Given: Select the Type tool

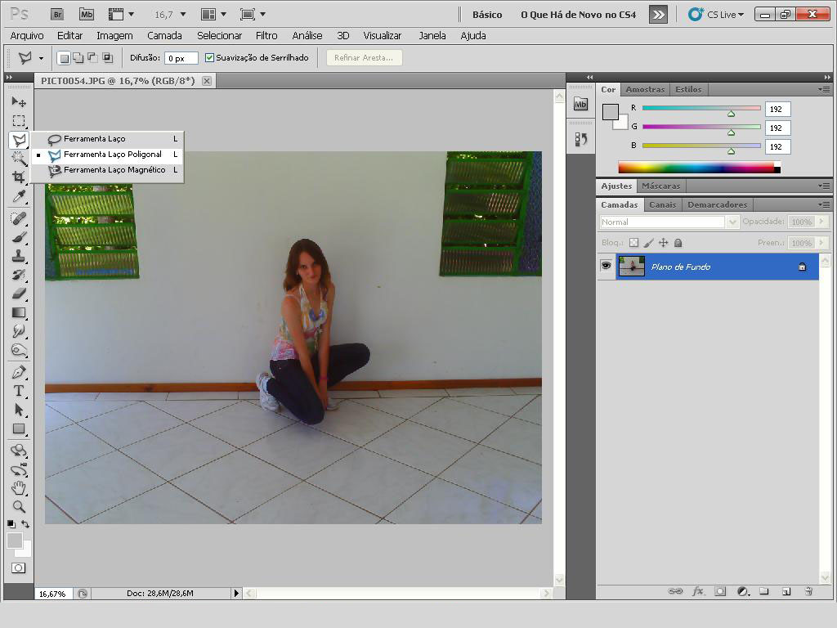Looking at the screenshot, I should click(x=19, y=391).
